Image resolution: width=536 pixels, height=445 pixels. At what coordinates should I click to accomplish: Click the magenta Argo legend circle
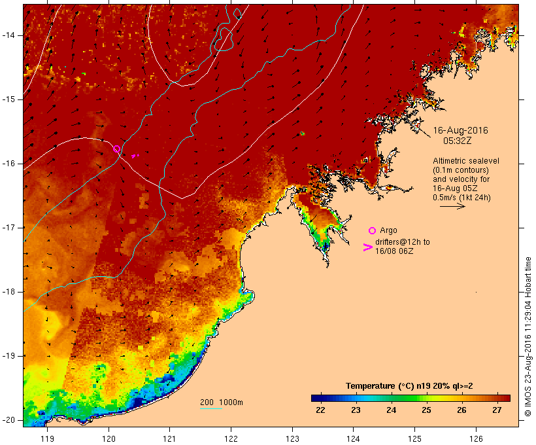coord(373,231)
